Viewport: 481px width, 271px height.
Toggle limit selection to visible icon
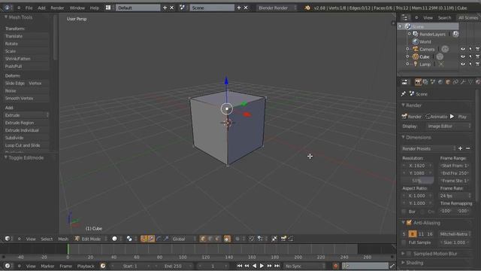coord(227,239)
